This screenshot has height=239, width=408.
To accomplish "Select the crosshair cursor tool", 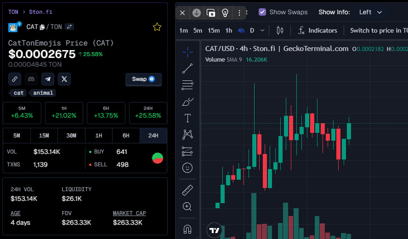I will click(x=187, y=52).
